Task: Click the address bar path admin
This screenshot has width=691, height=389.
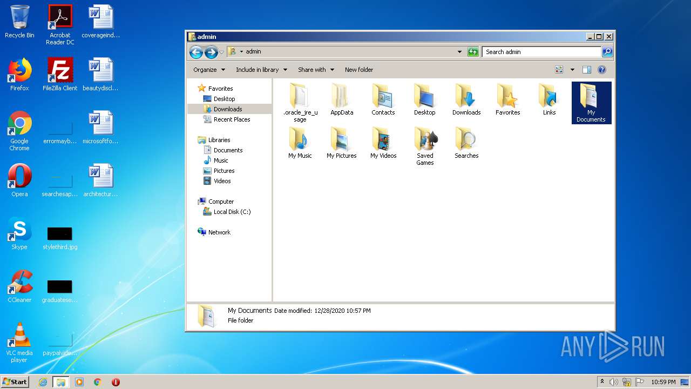Action: click(x=253, y=52)
